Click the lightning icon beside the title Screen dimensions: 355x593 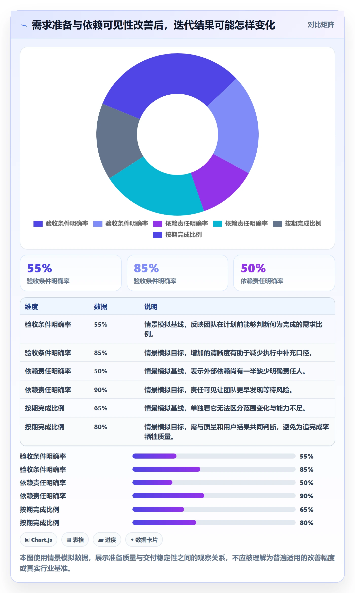point(24,25)
